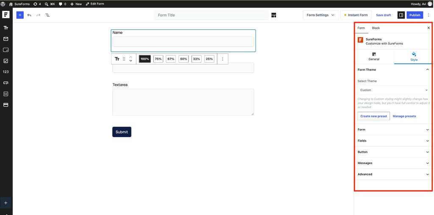
Task: Open the Form Settings dropdown
Action: 321,15
